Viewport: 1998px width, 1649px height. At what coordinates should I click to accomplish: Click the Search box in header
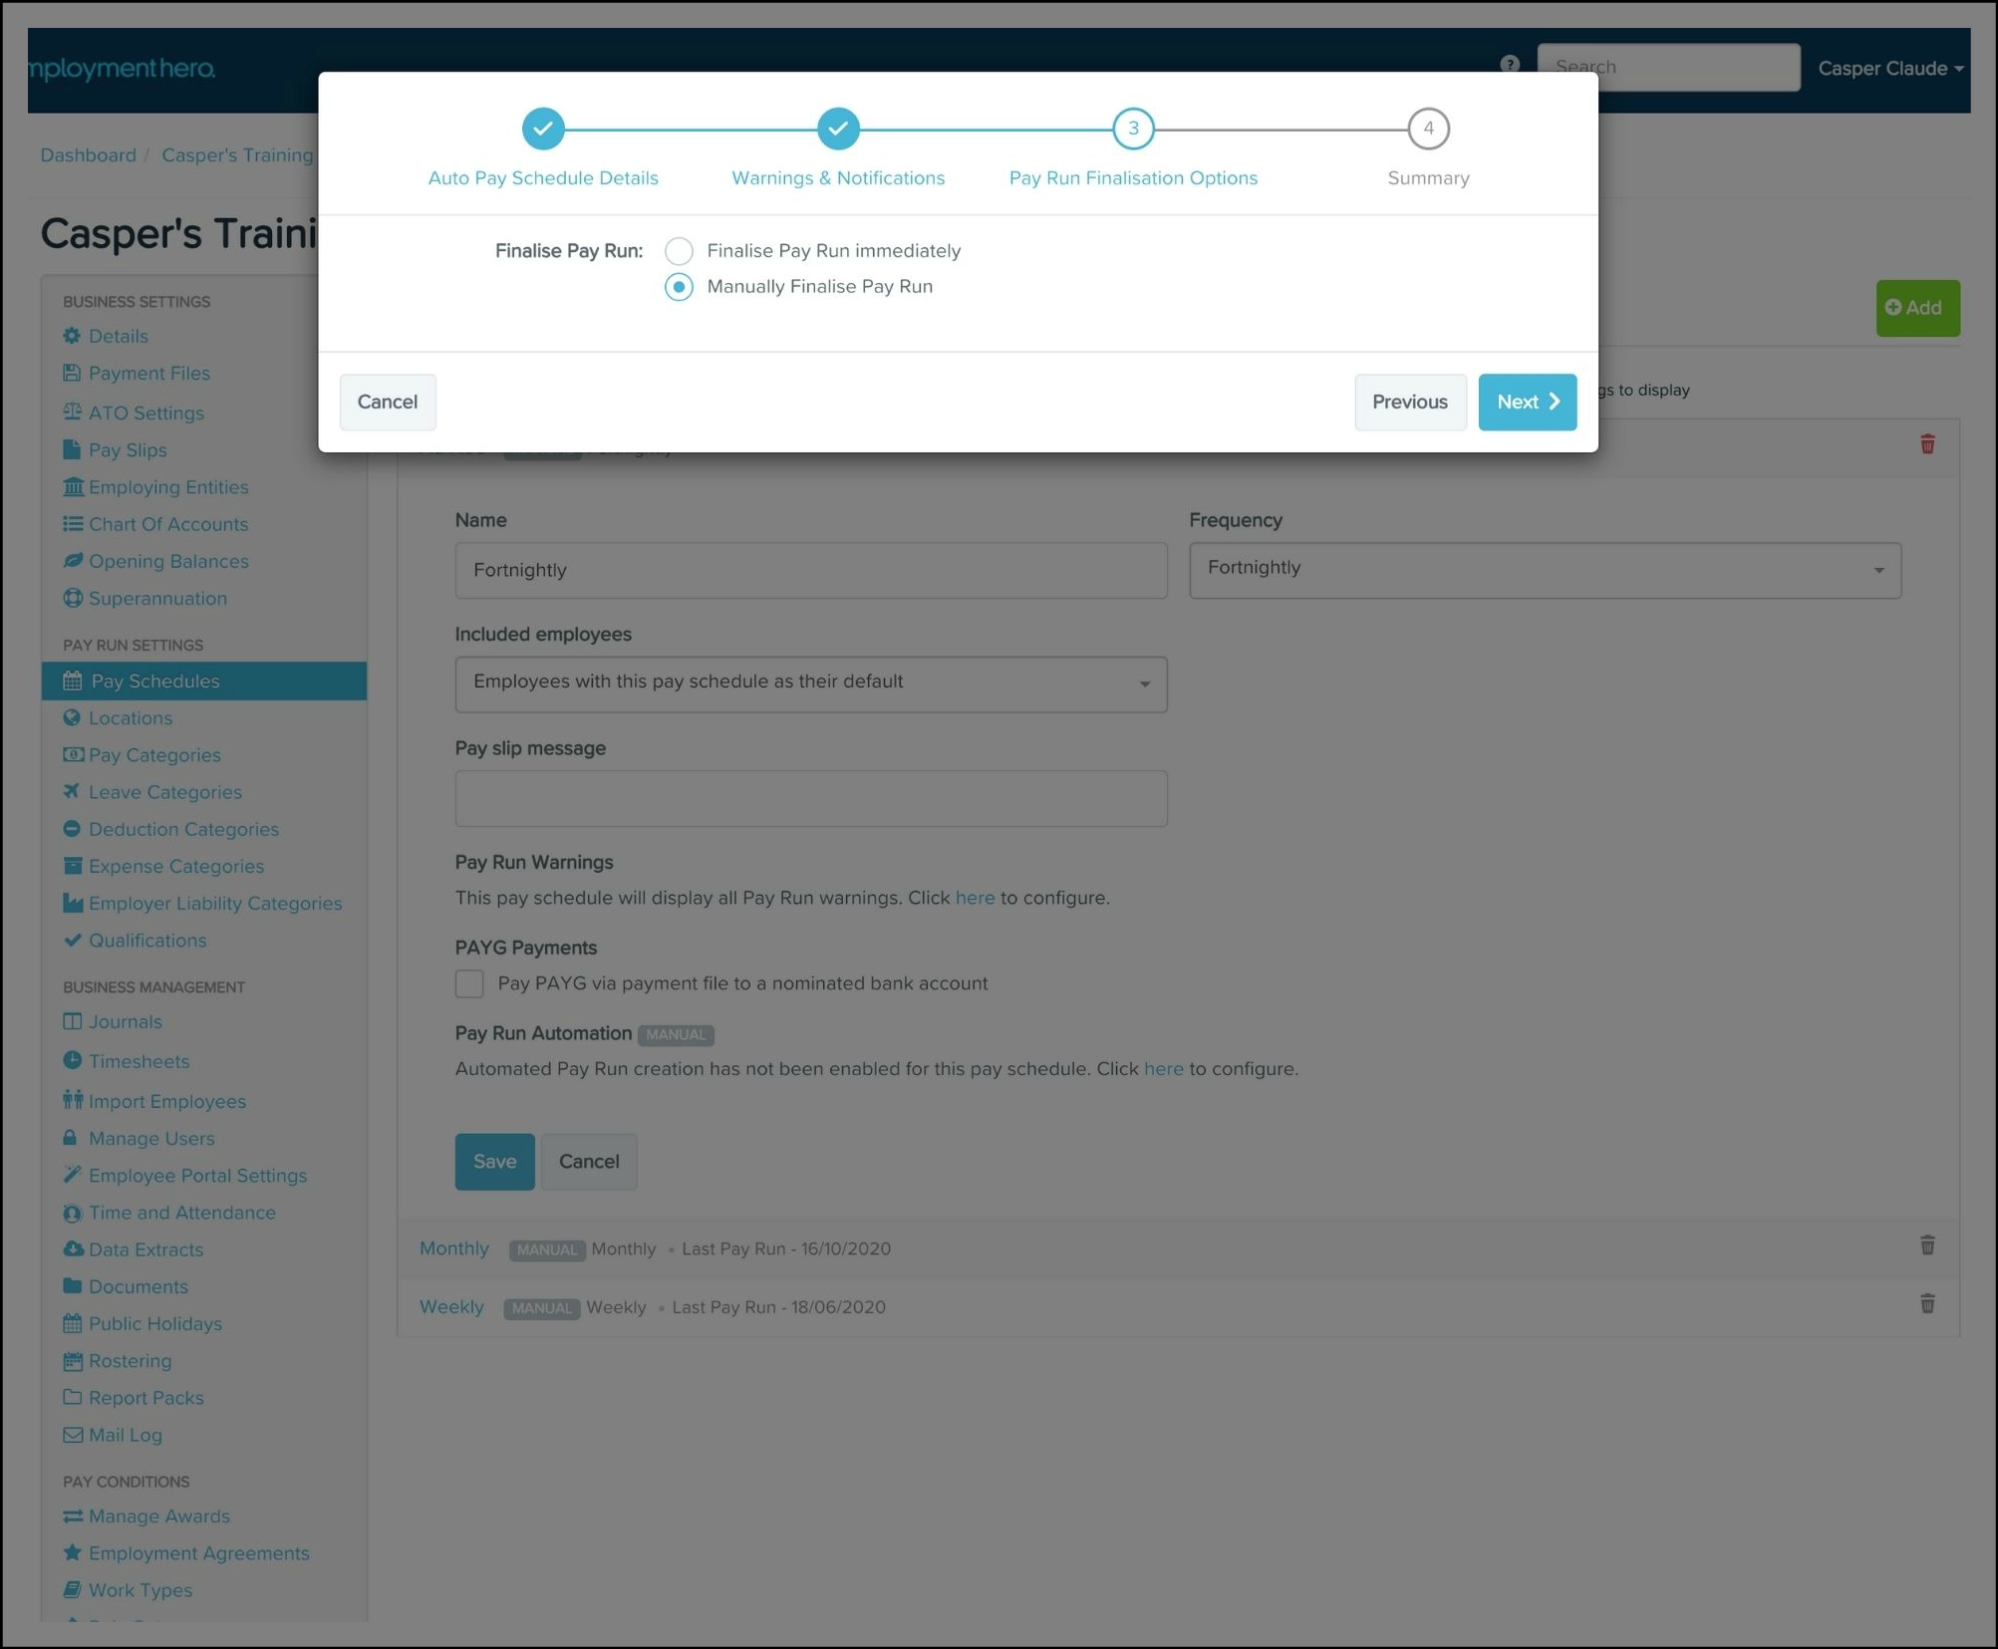coord(1667,67)
